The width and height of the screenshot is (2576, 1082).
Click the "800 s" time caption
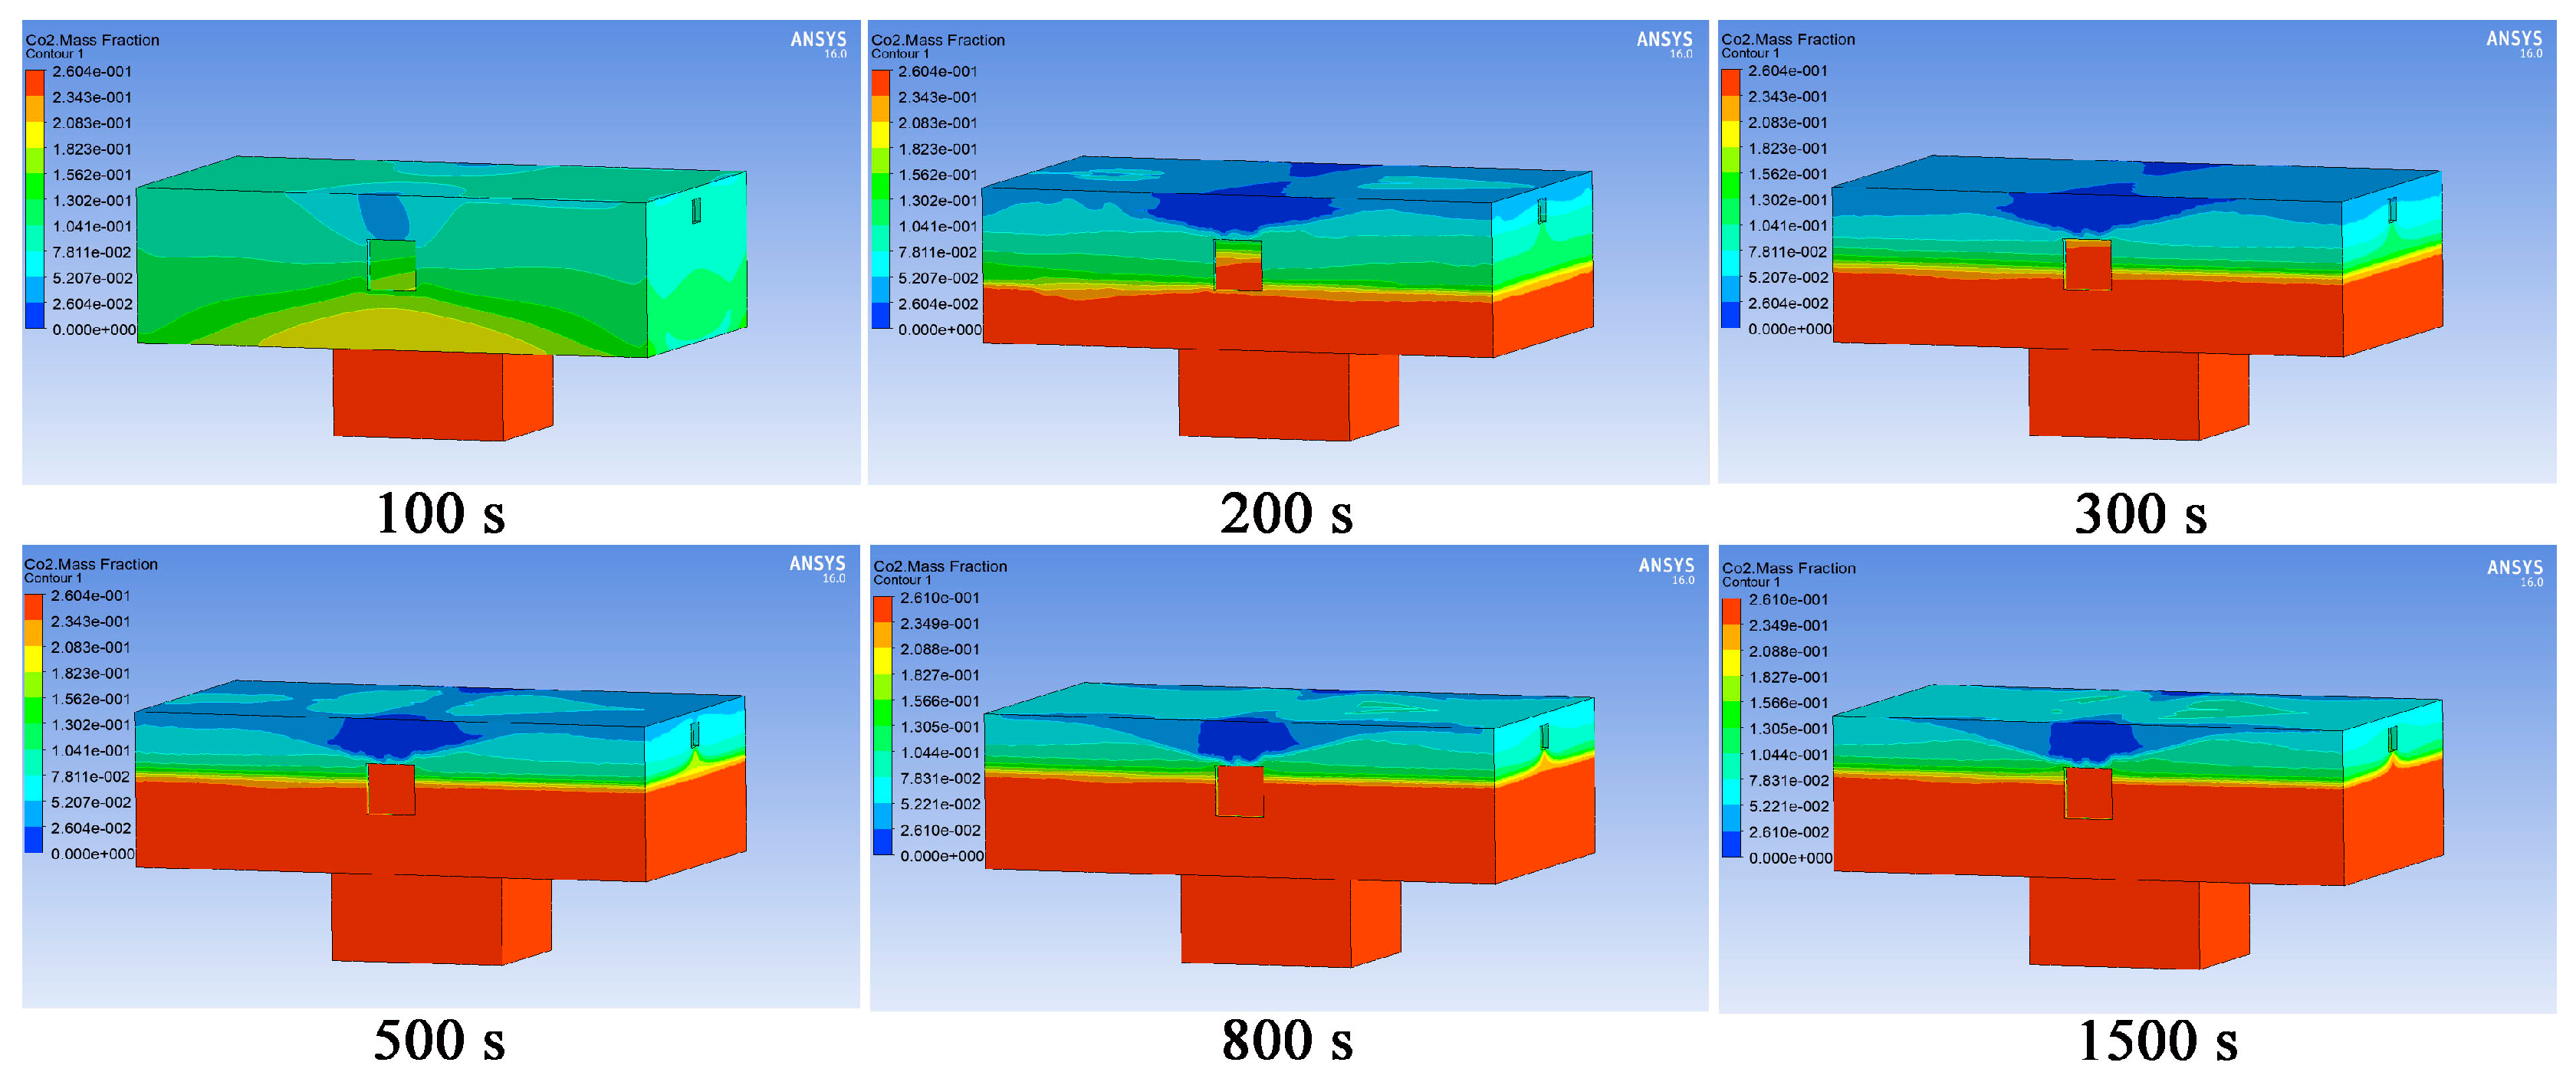click(1287, 1040)
